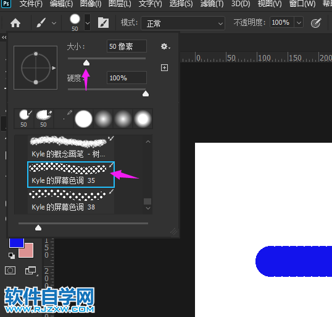The image size is (332, 317).
Task: Click the brush list scroll down arrow
Action: click(148, 208)
